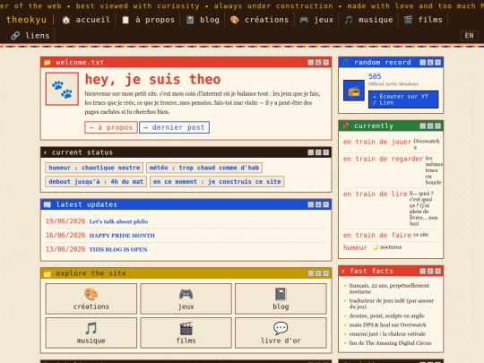This screenshot has height=363, width=484.
Task: Open the accueil home nav link
Action: [86, 20]
